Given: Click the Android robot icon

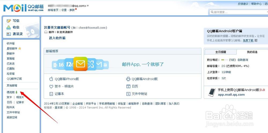Looking at the screenshot, I should (x=128, y=79).
